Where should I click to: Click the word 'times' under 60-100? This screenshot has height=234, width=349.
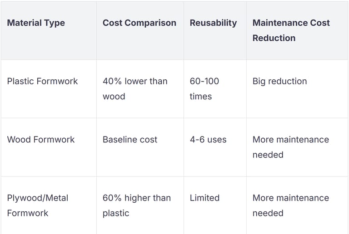pos(200,97)
